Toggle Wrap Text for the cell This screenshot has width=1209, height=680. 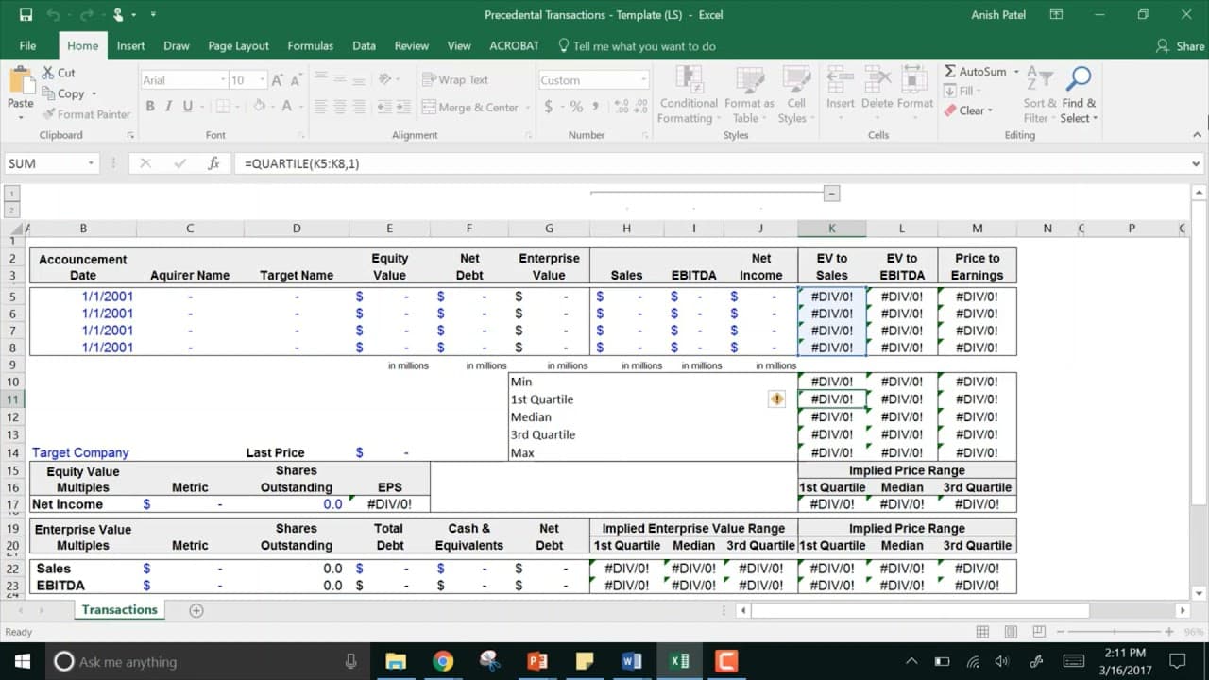pos(455,80)
